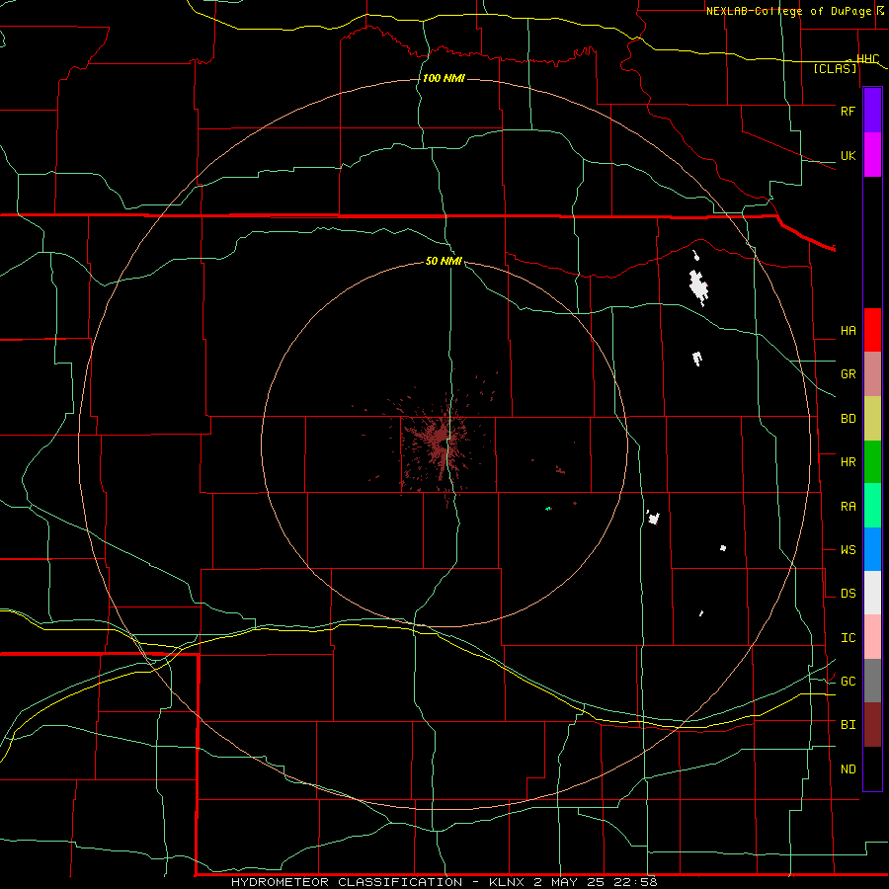The height and width of the screenshot is (889, 889).
Task: Click the [CLAS] units label
Action: point(835,68)
